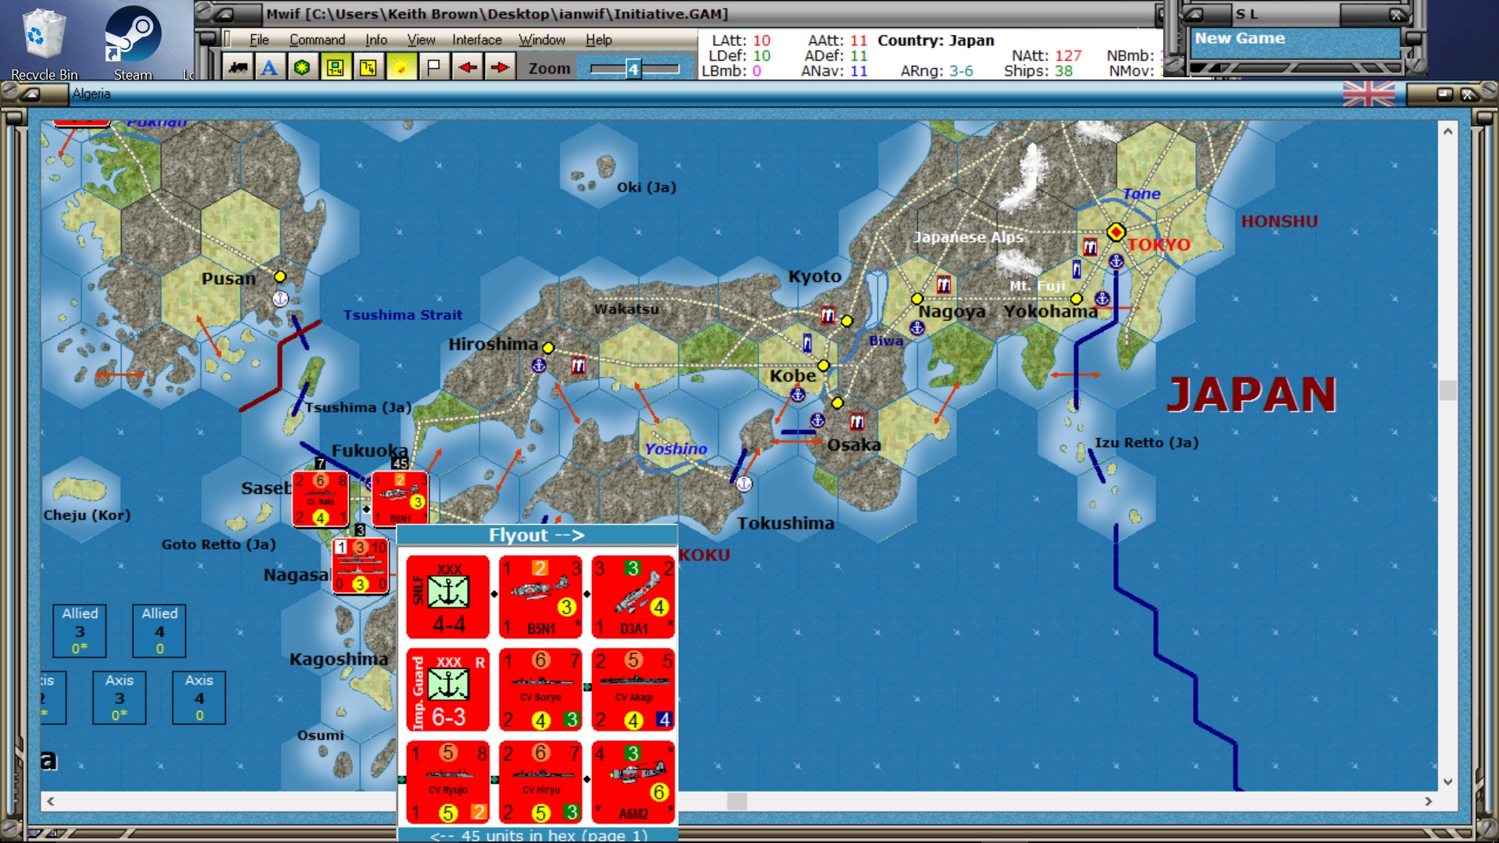The width and height of the screenshot is (1499, 843).
Task: Select the SNLF 4-4 marine unit in flyout
Action: coord(448,597)
